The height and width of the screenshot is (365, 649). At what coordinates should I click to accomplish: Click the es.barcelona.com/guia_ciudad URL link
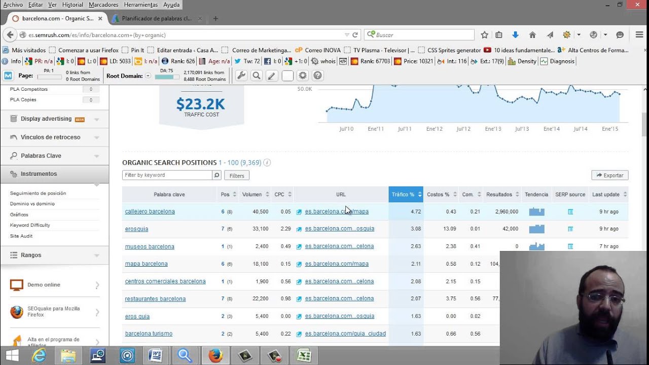click(x=345, y=334)
